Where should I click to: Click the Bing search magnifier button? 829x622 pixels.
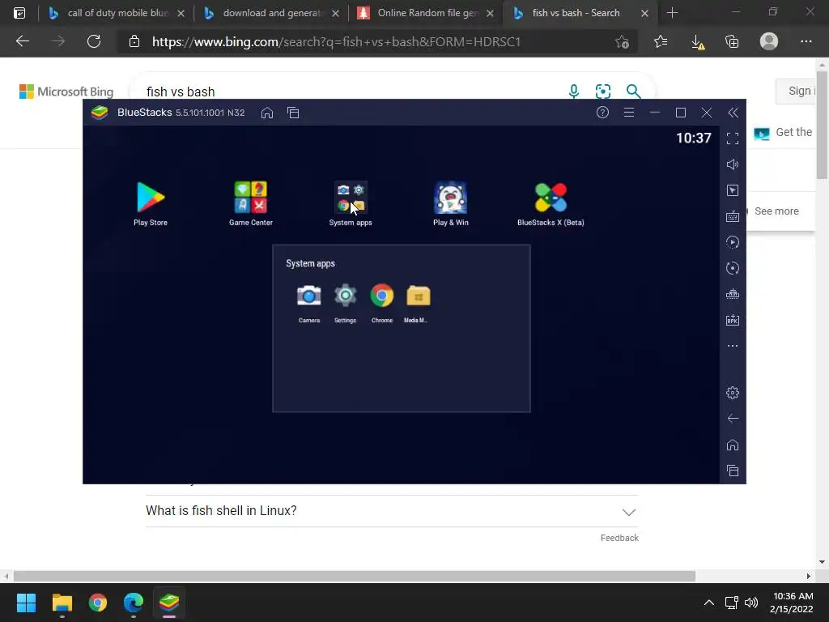click(x=633, y=91)
